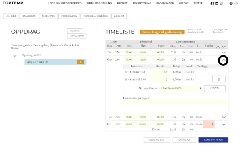The image size is (242, 152).
Task: Click the '11 - Overtid 50%' row label
Action: (x=135, y=79)
